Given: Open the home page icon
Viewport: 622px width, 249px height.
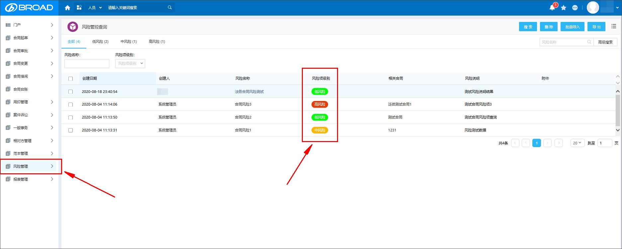Looking at the screenshot, I should (67, 8).
